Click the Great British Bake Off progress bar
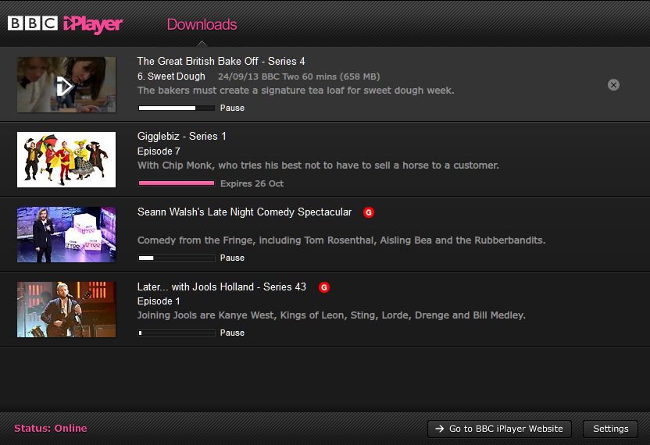The height and width of the screenshot is (445, 650). coord(177,108)
